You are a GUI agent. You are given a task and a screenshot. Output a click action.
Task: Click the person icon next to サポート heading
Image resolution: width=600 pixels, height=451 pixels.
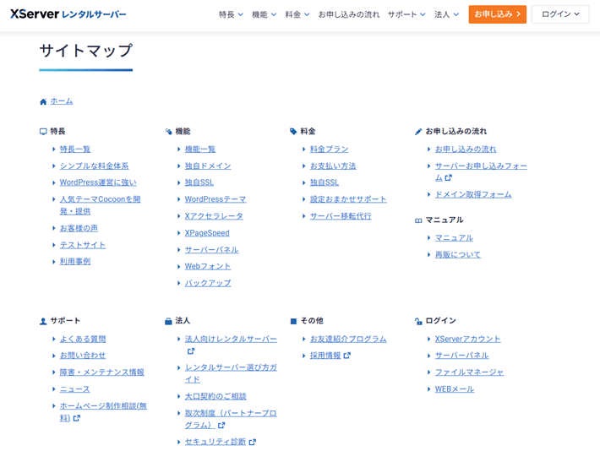[43, 321]
